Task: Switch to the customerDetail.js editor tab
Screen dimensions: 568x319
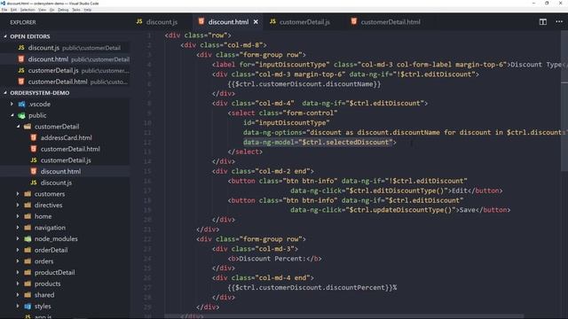Action: point(304,22)
